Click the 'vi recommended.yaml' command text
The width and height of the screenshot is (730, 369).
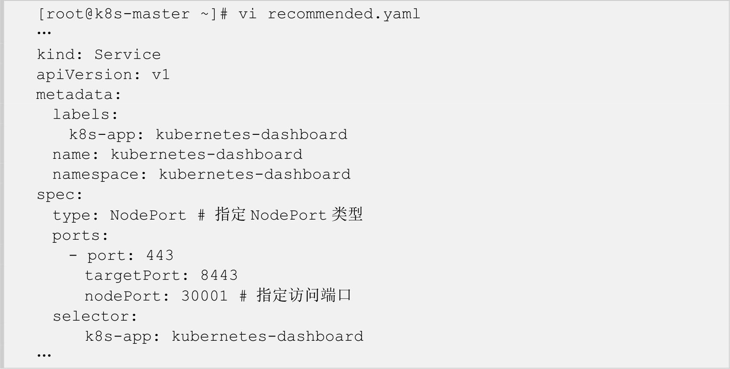(x=329, y=14)
